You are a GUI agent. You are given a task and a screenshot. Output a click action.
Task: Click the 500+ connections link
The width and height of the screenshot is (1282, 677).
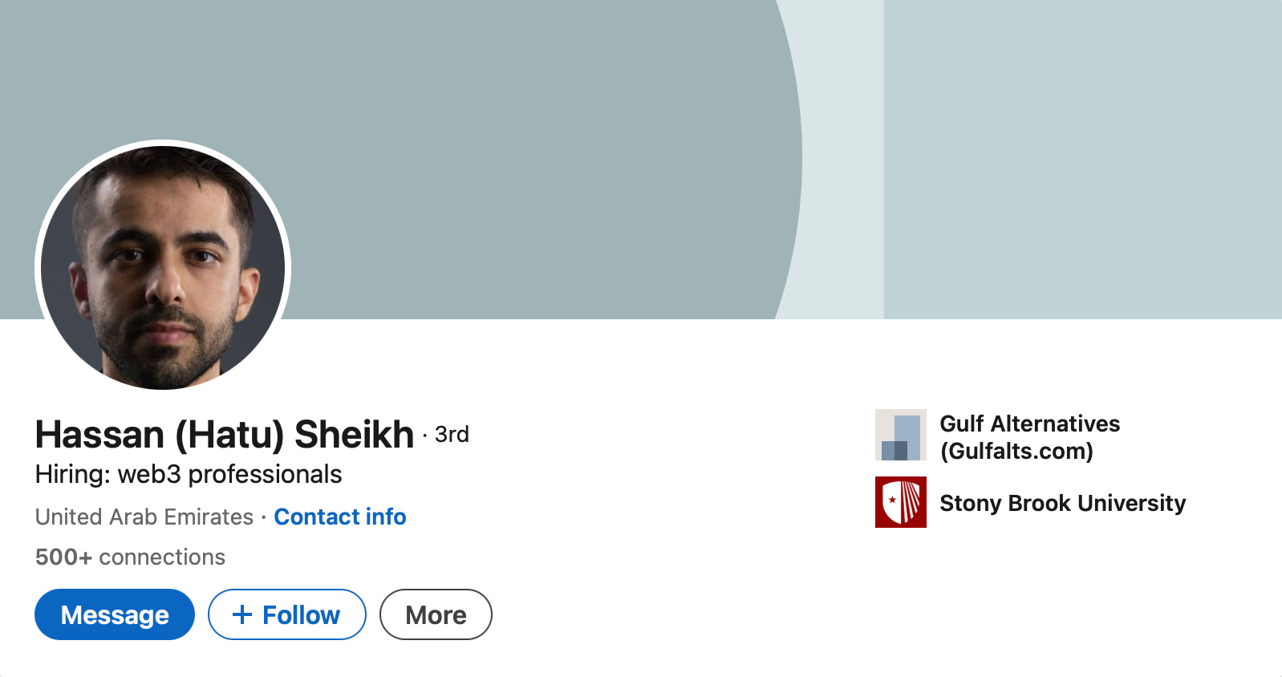point(129,557)
